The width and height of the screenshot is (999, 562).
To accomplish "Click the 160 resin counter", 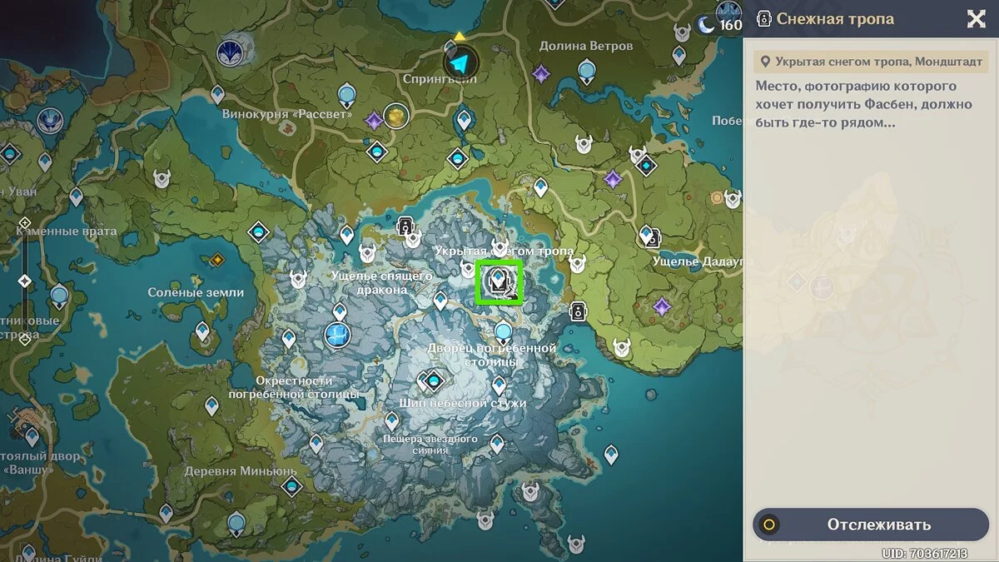I will click(x=731, y=25).
